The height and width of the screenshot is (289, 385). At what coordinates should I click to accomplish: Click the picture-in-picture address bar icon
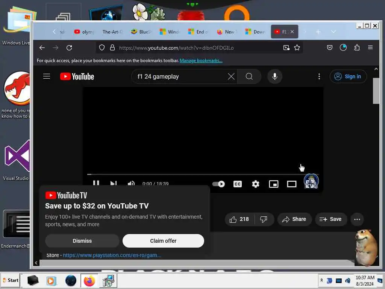(x=286, y=48)
